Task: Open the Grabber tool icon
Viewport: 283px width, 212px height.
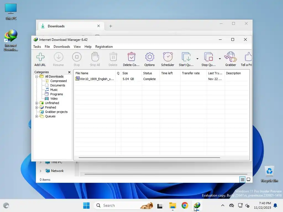Action: 230,57
